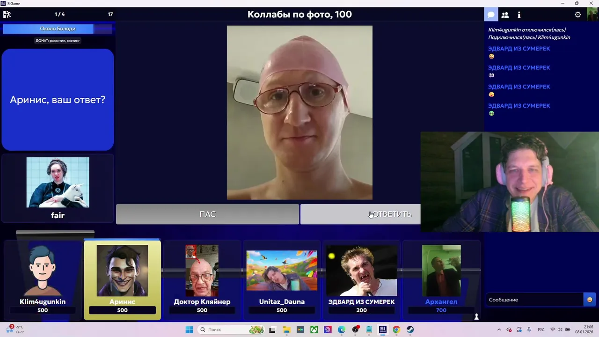Screen dimensions: 599x337
Task: Click the battery tray icon
Action: 567,330
